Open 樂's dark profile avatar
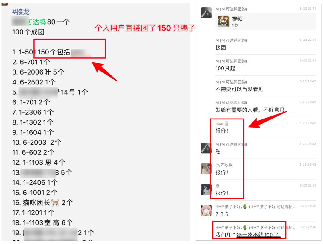323x244 pixels. point(206,190)
